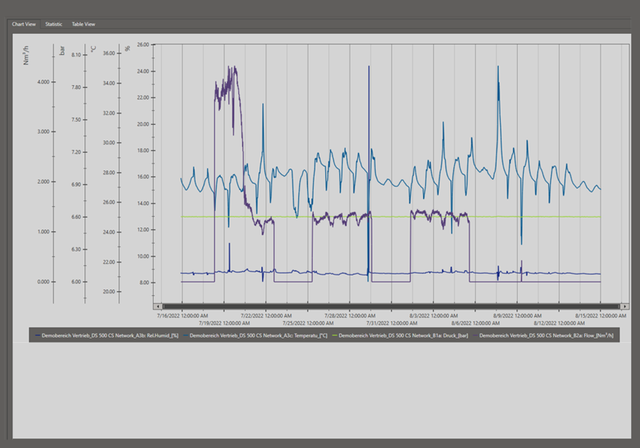The height and width of the screenshot is (448, 640).
Task: Click the 8/9/2022 date label
Action: tap(517, 316)
